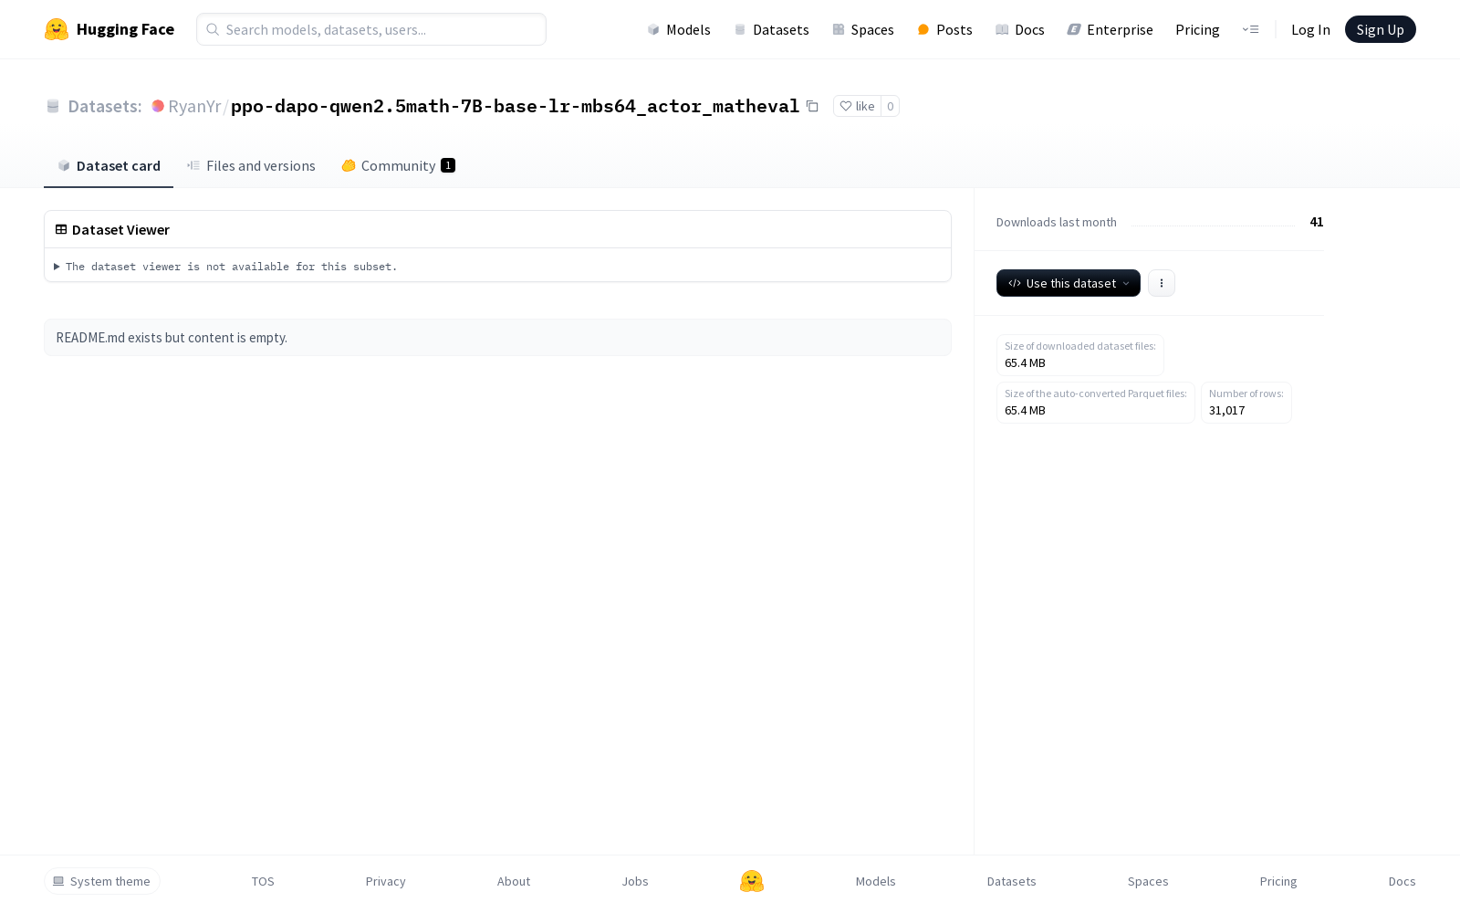1460x913 pixels.
Task: Open the more options three-dot button
Action: 1161,283
